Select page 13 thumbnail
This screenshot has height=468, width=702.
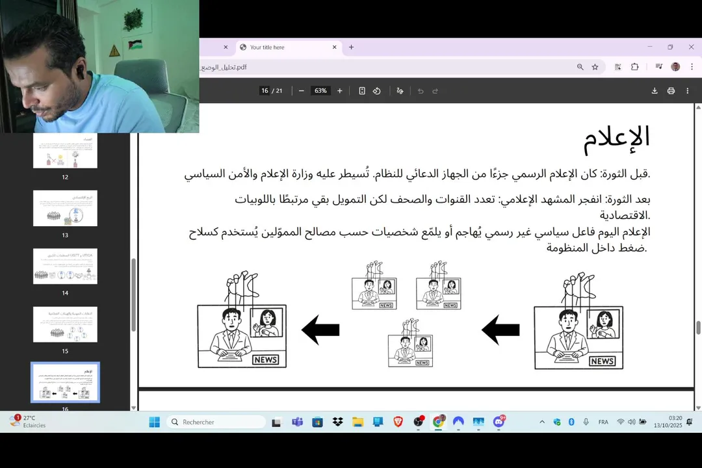pos(65,208)
